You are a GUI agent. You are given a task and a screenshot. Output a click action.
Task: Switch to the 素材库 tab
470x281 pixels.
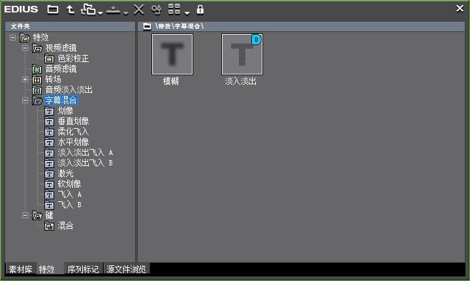20,269
